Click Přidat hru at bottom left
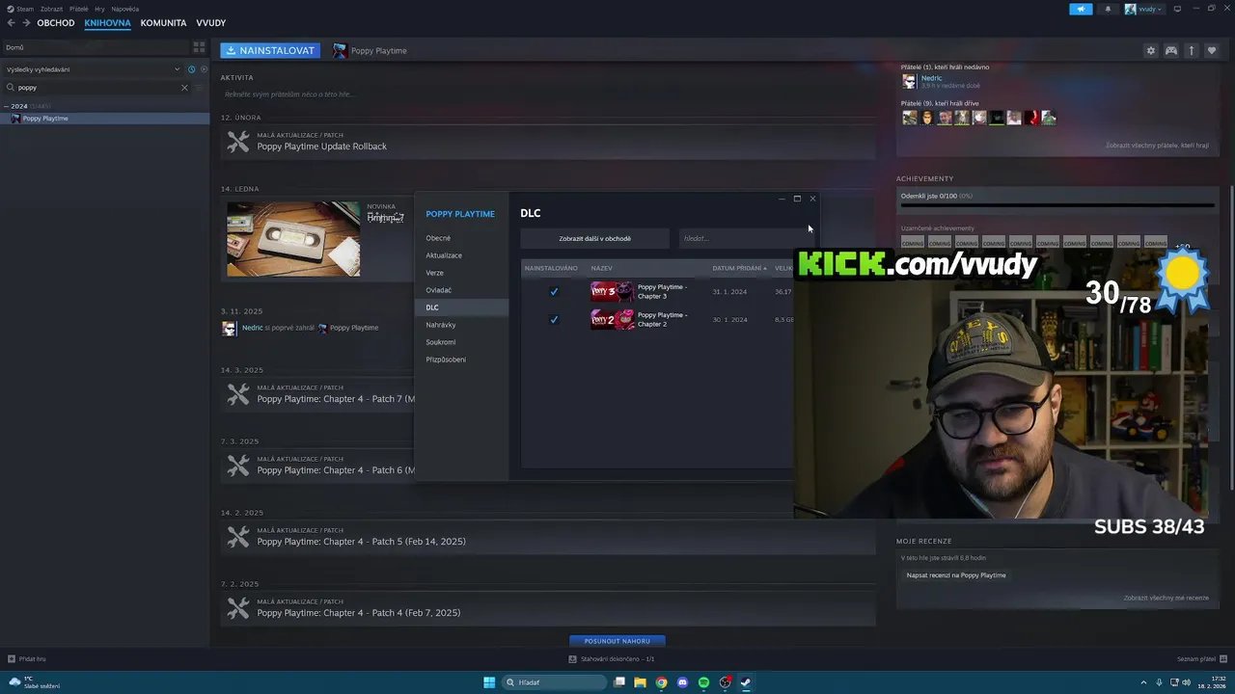The width and height of the screenshot is (1235, 694). (x=27, y=659)
